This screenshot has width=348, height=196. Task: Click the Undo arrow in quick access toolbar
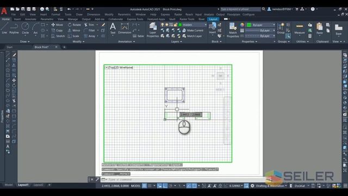(69, 9)
